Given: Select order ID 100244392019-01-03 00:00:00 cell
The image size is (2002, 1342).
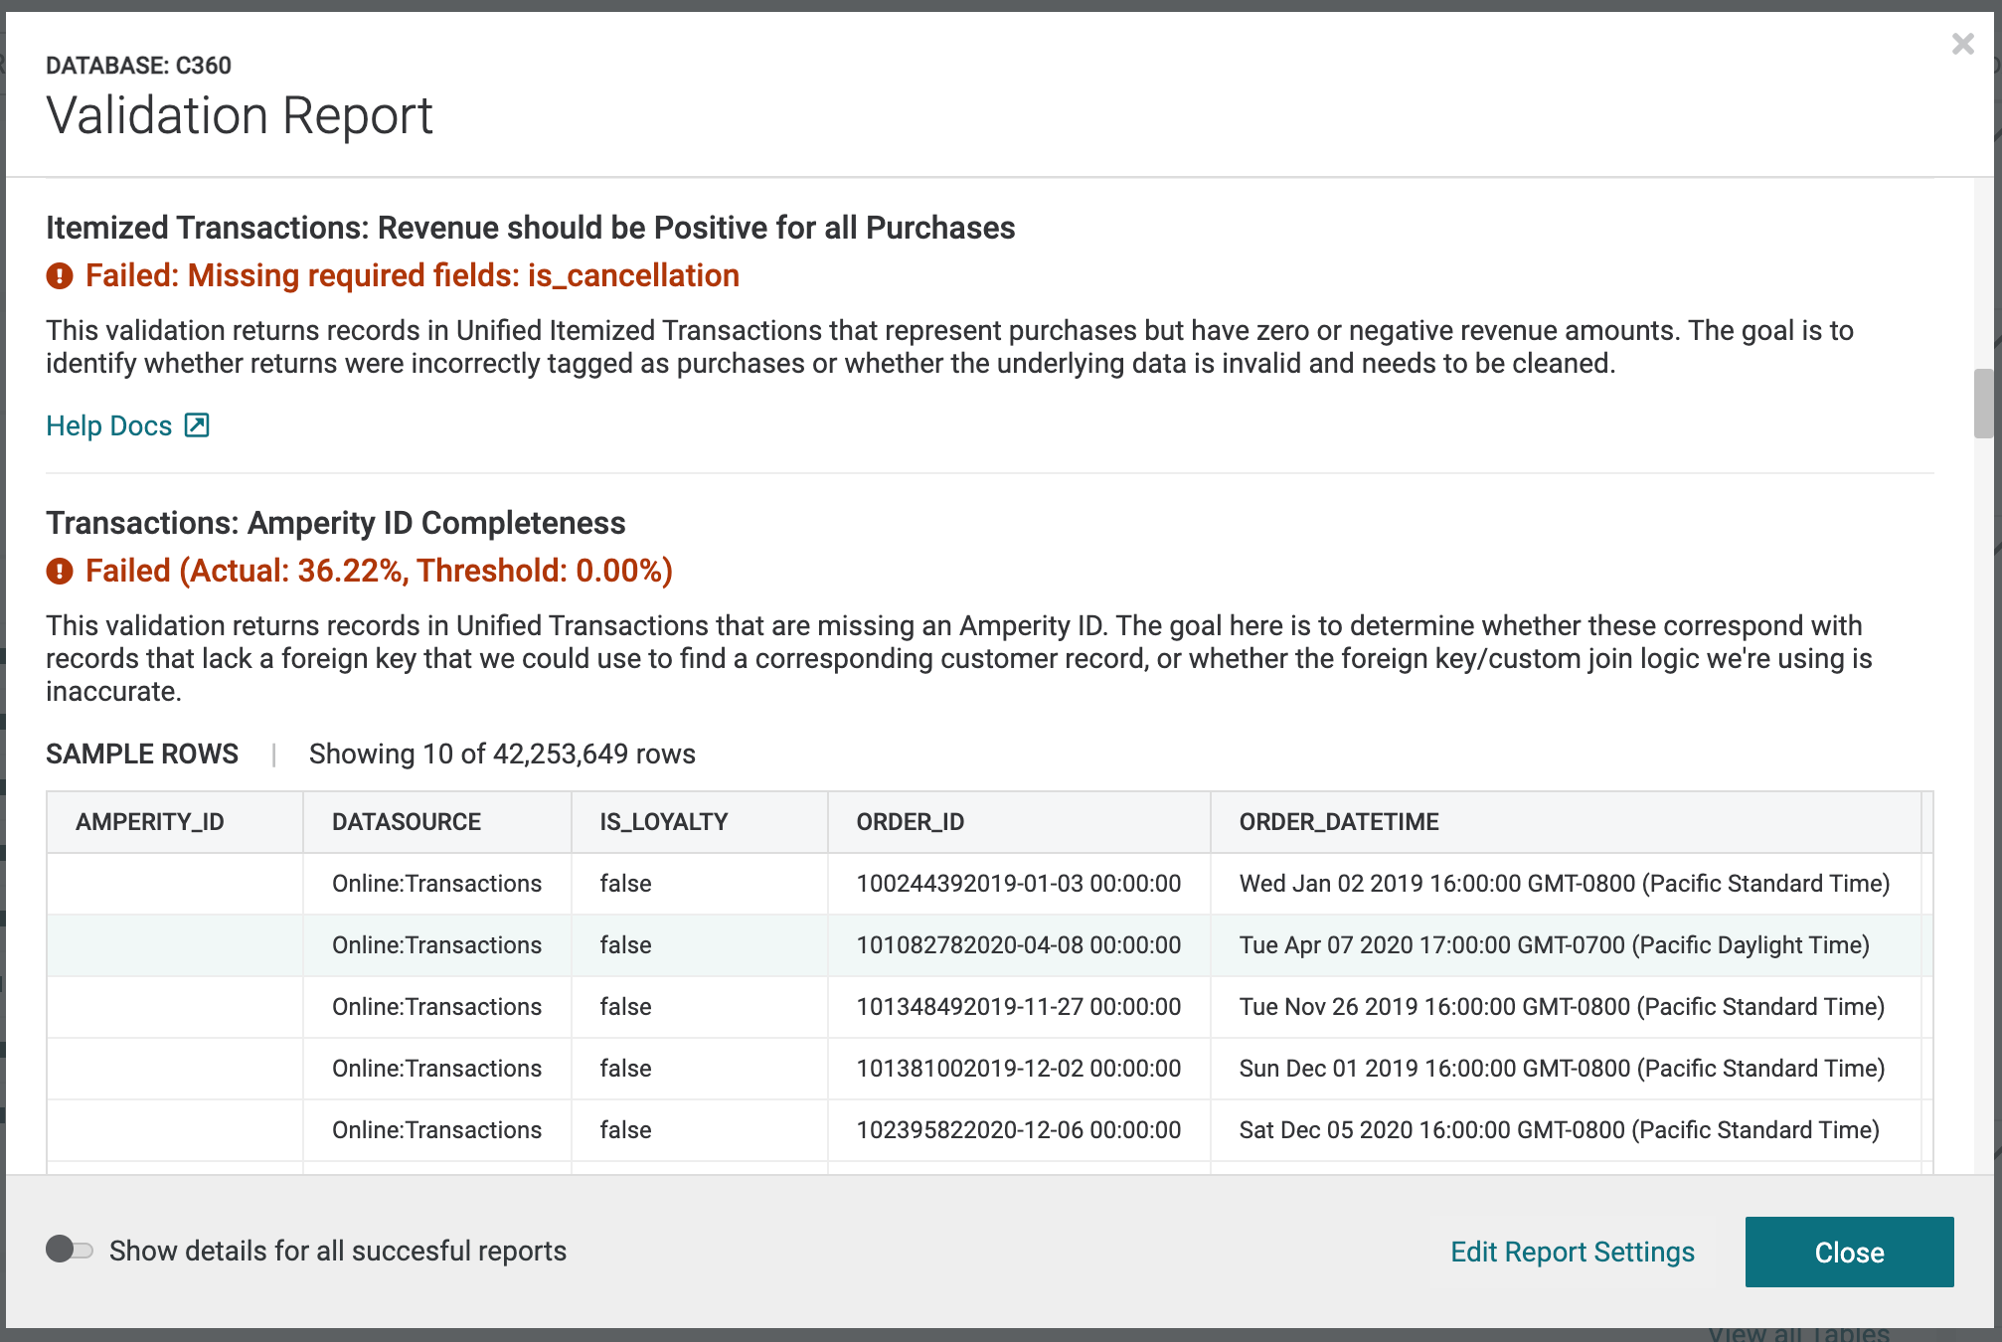Looking at the screenshot, I should [x=1019, y=884].
